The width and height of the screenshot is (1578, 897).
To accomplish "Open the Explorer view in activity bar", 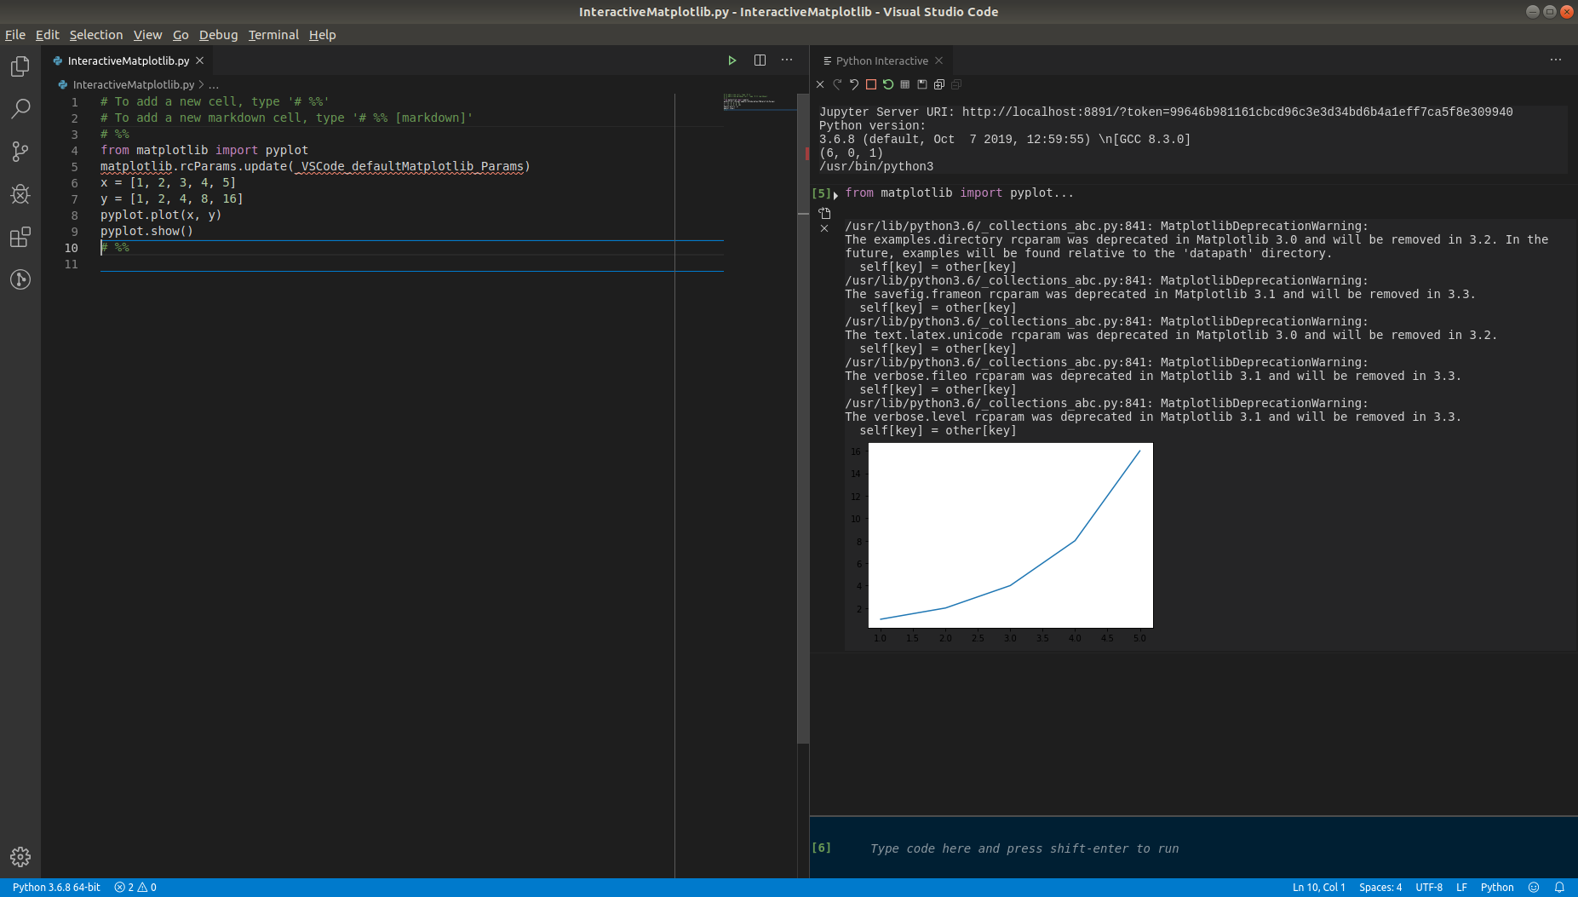I will tap(20, 66).
